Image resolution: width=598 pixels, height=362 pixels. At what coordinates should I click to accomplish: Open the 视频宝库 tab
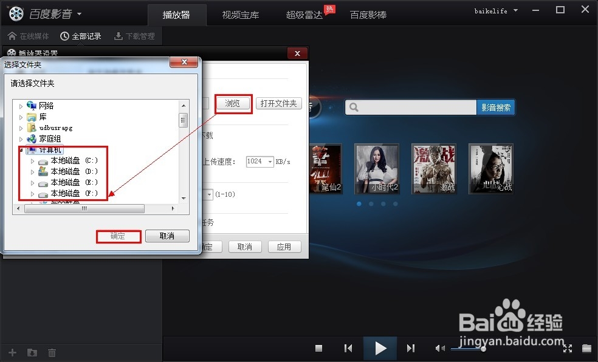tap(241, 15)
